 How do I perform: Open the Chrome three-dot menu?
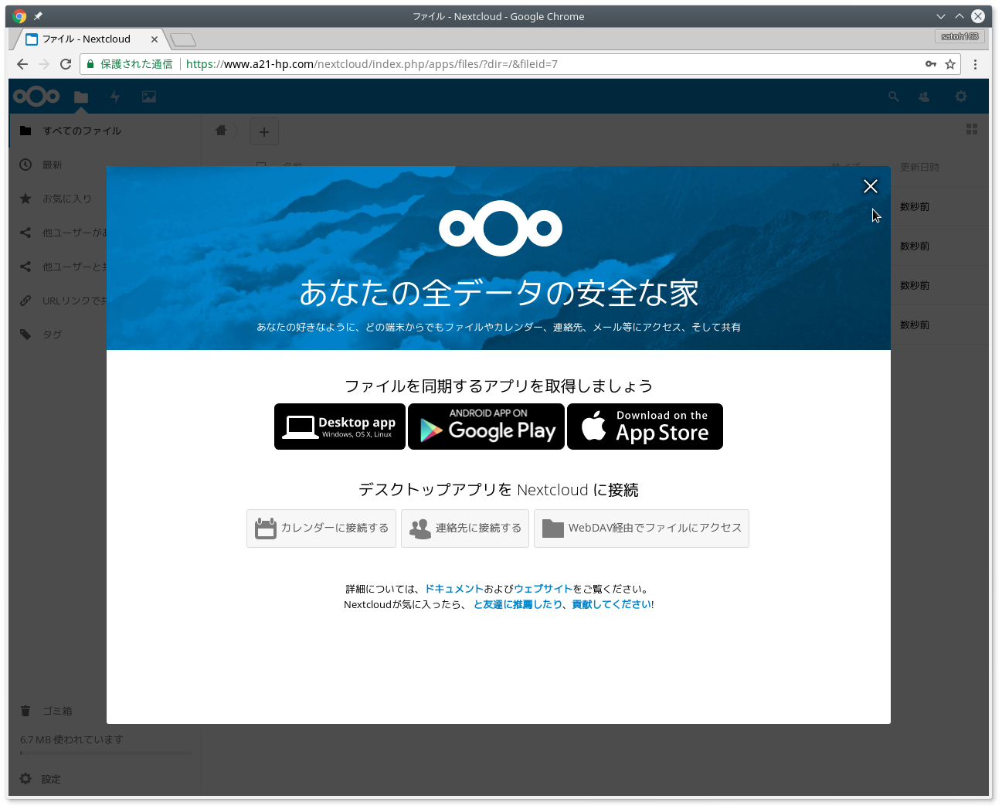click(x=975, y=64)
